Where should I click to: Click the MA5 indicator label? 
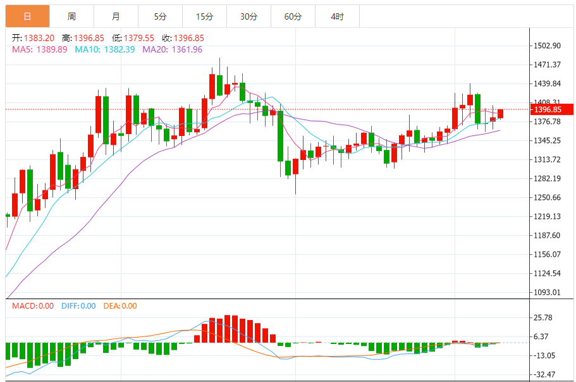[40, 49]
